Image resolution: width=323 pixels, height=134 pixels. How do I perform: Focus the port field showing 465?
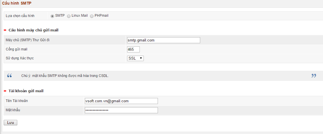(x=133, y=49)
